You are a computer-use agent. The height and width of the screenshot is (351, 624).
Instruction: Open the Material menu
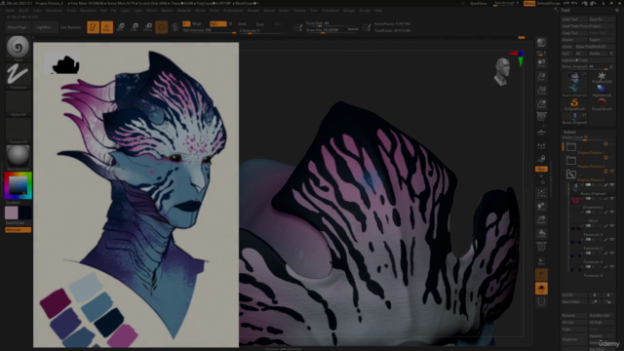[x=183, y=11]
